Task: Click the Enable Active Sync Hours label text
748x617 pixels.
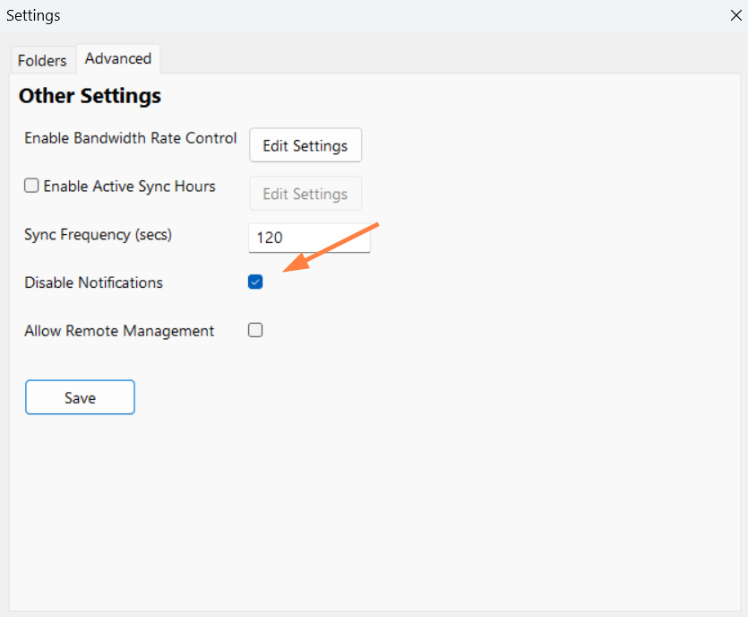Action: coord(129,187)
